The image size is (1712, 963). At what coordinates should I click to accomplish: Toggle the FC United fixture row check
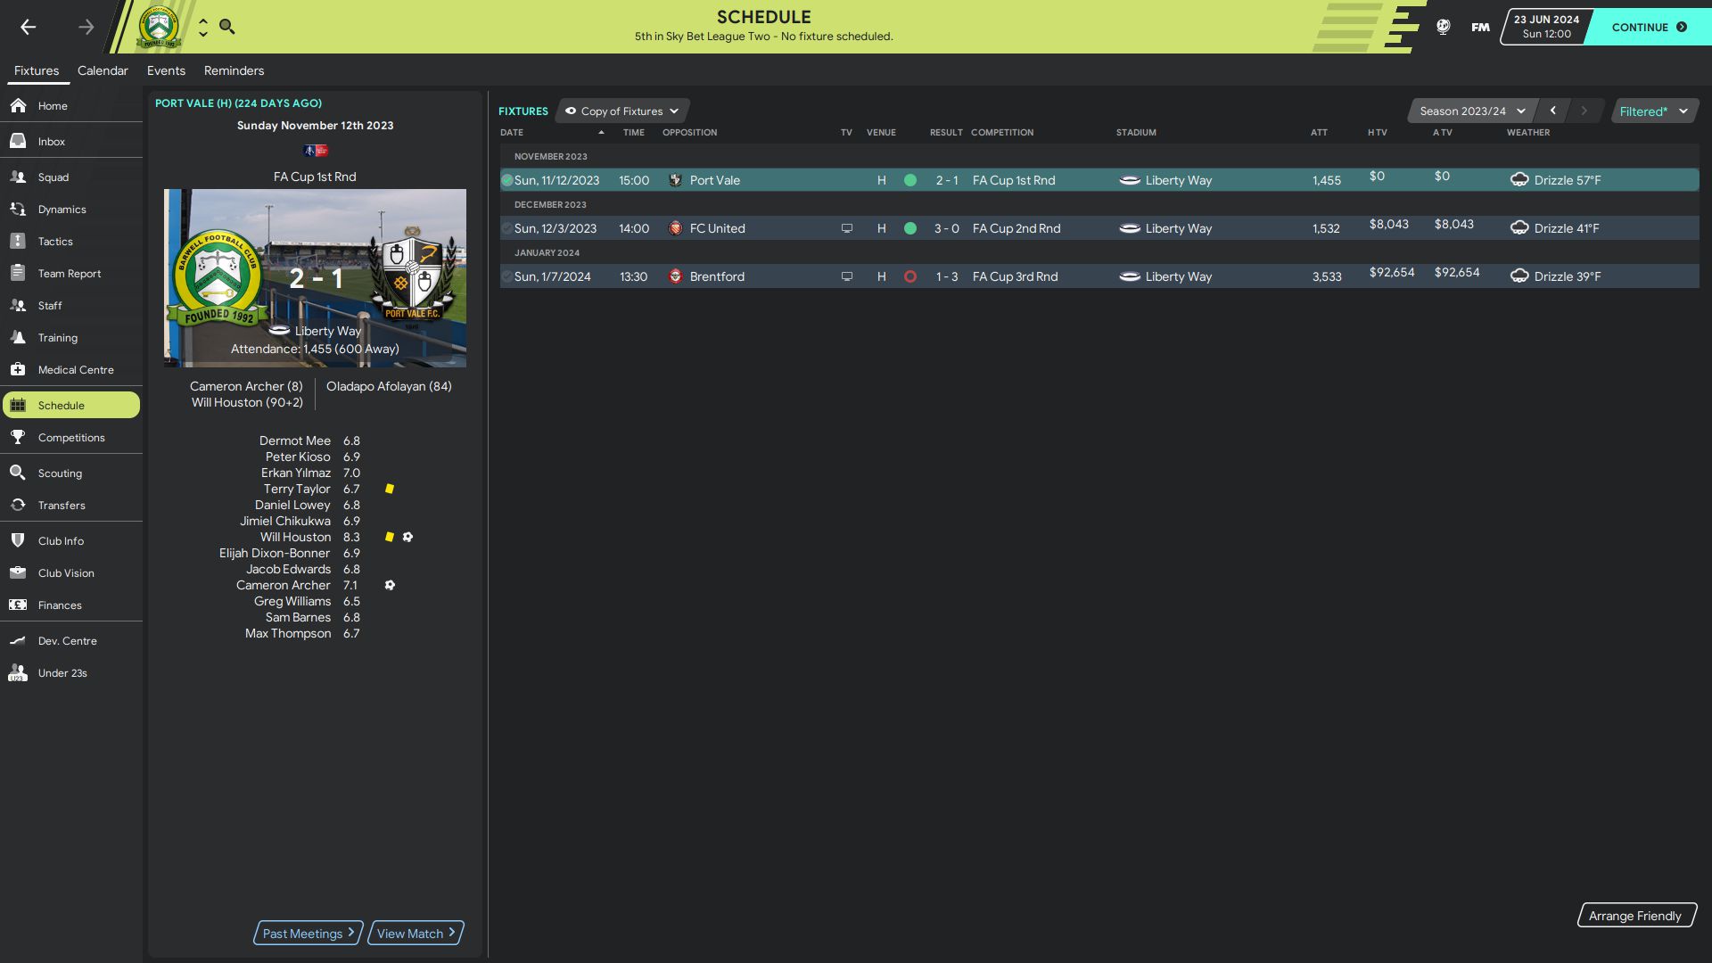[507, 228]
